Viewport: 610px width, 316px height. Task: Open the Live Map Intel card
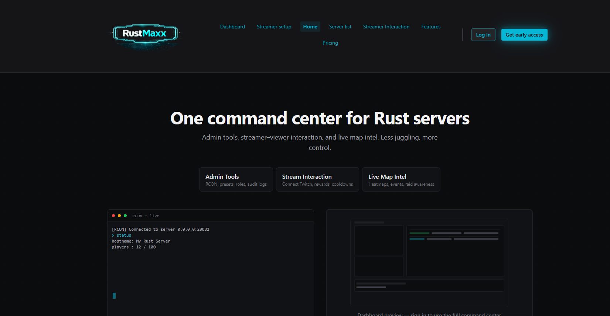(x=401, y=179)
